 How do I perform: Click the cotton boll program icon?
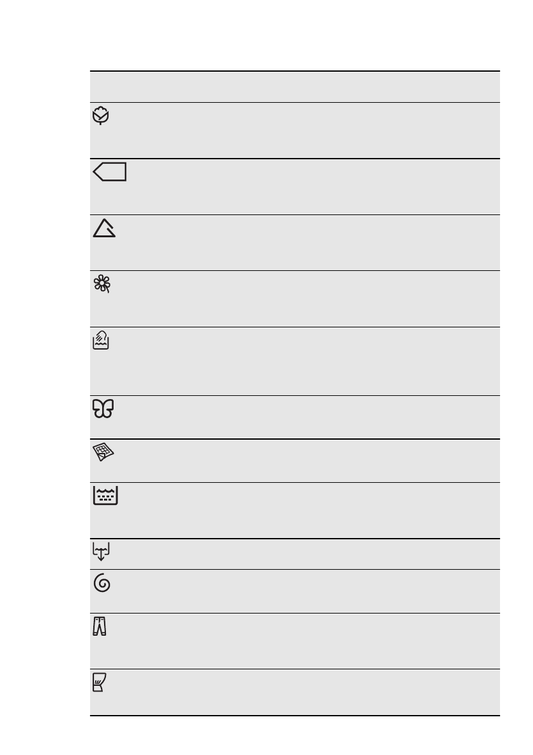click(x=102, y=117)
